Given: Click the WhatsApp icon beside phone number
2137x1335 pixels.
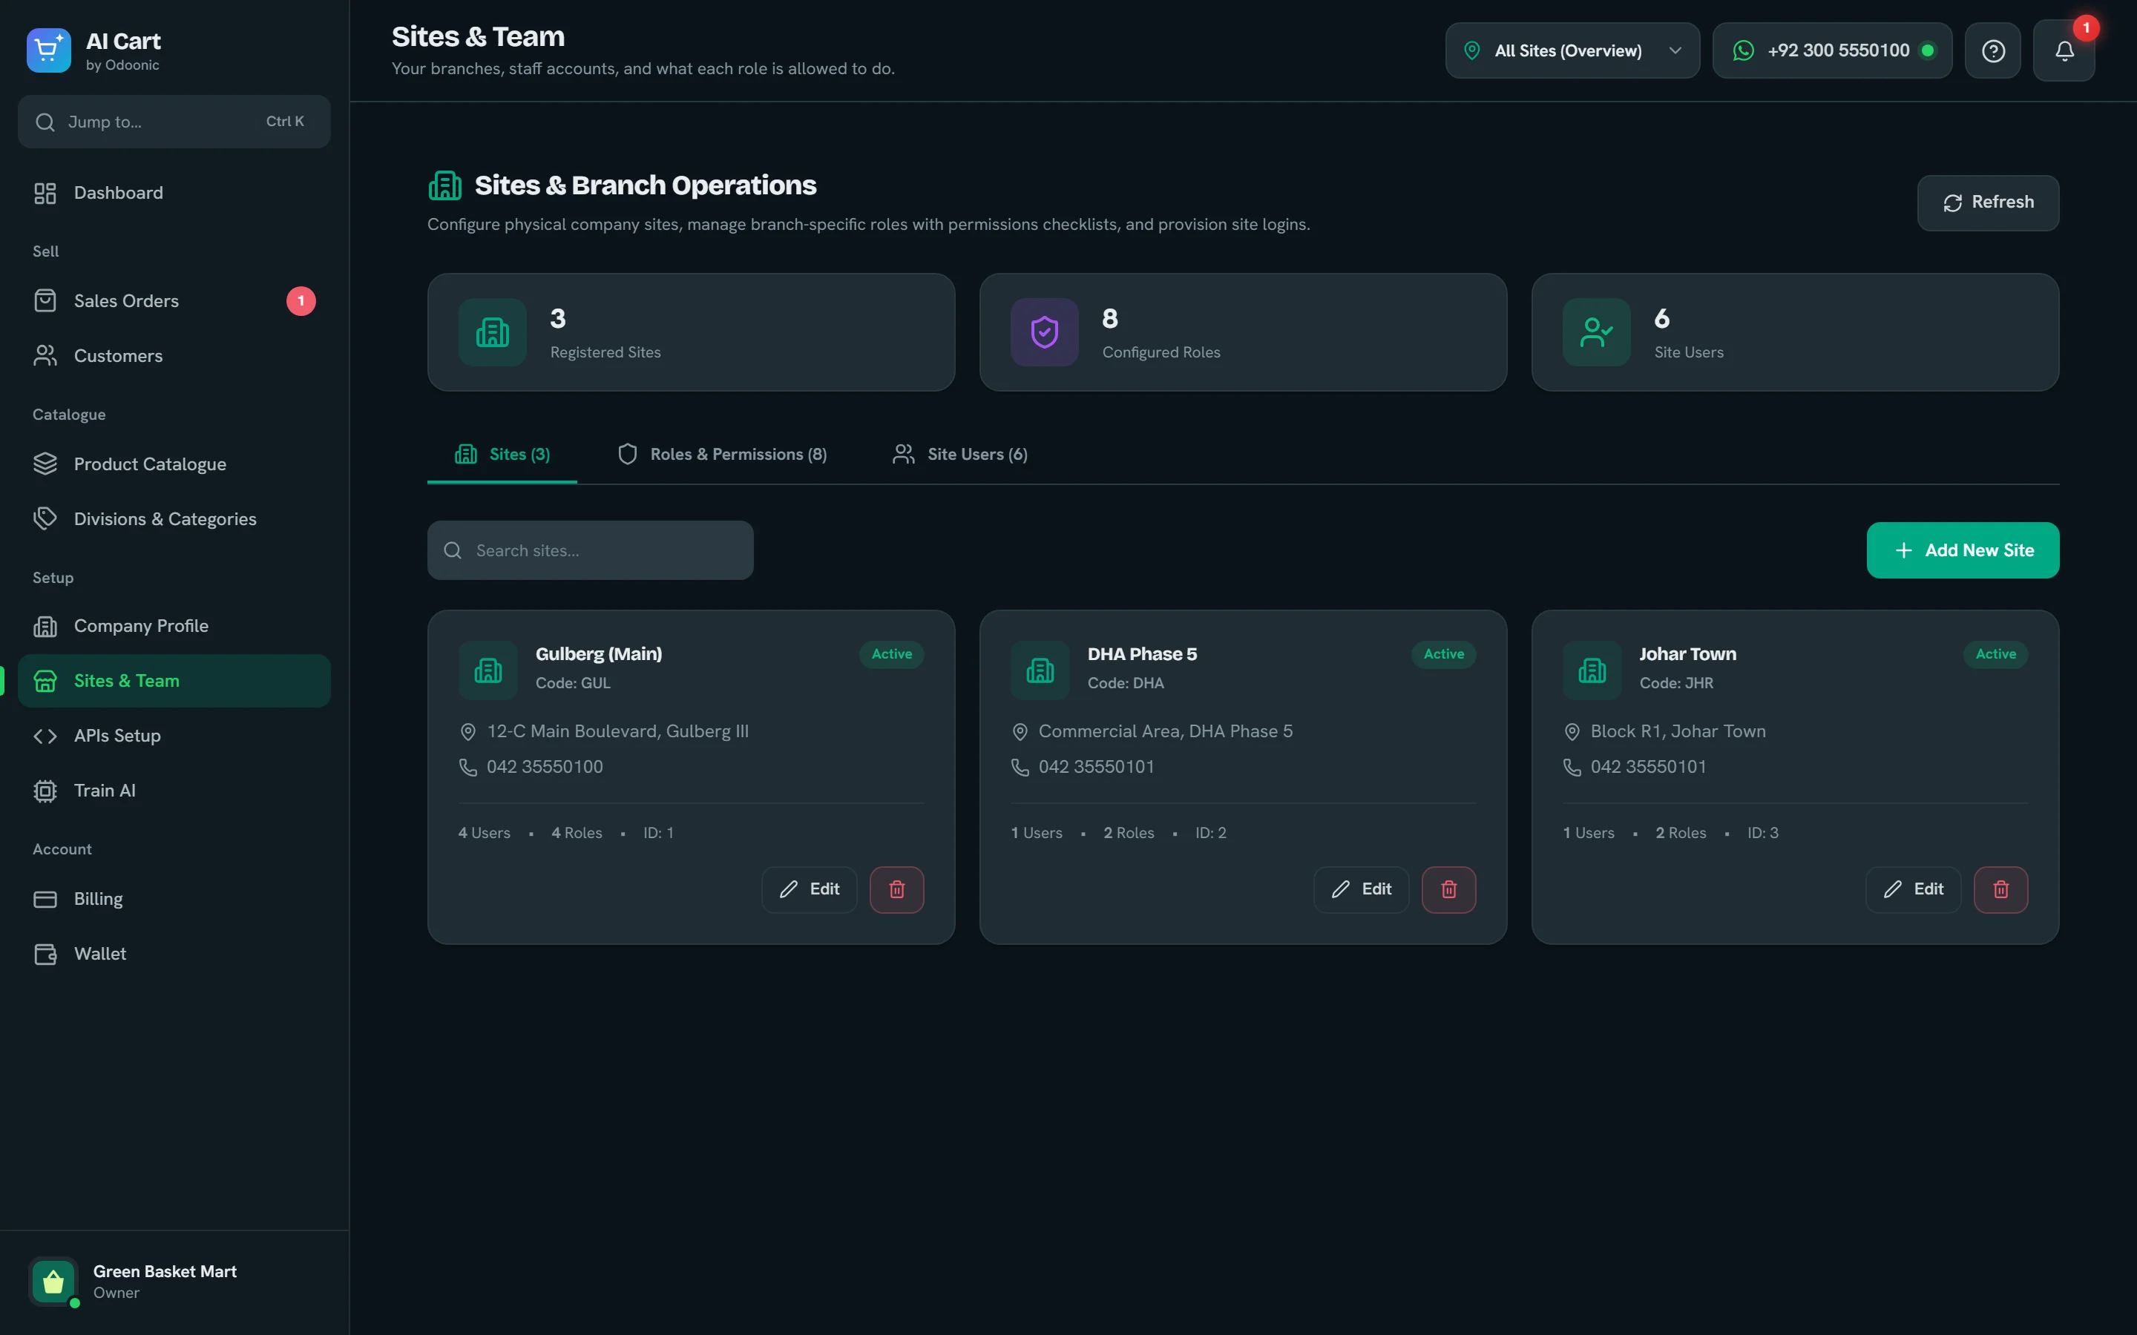Looking at the screenshot, I should click(1743, 51).
